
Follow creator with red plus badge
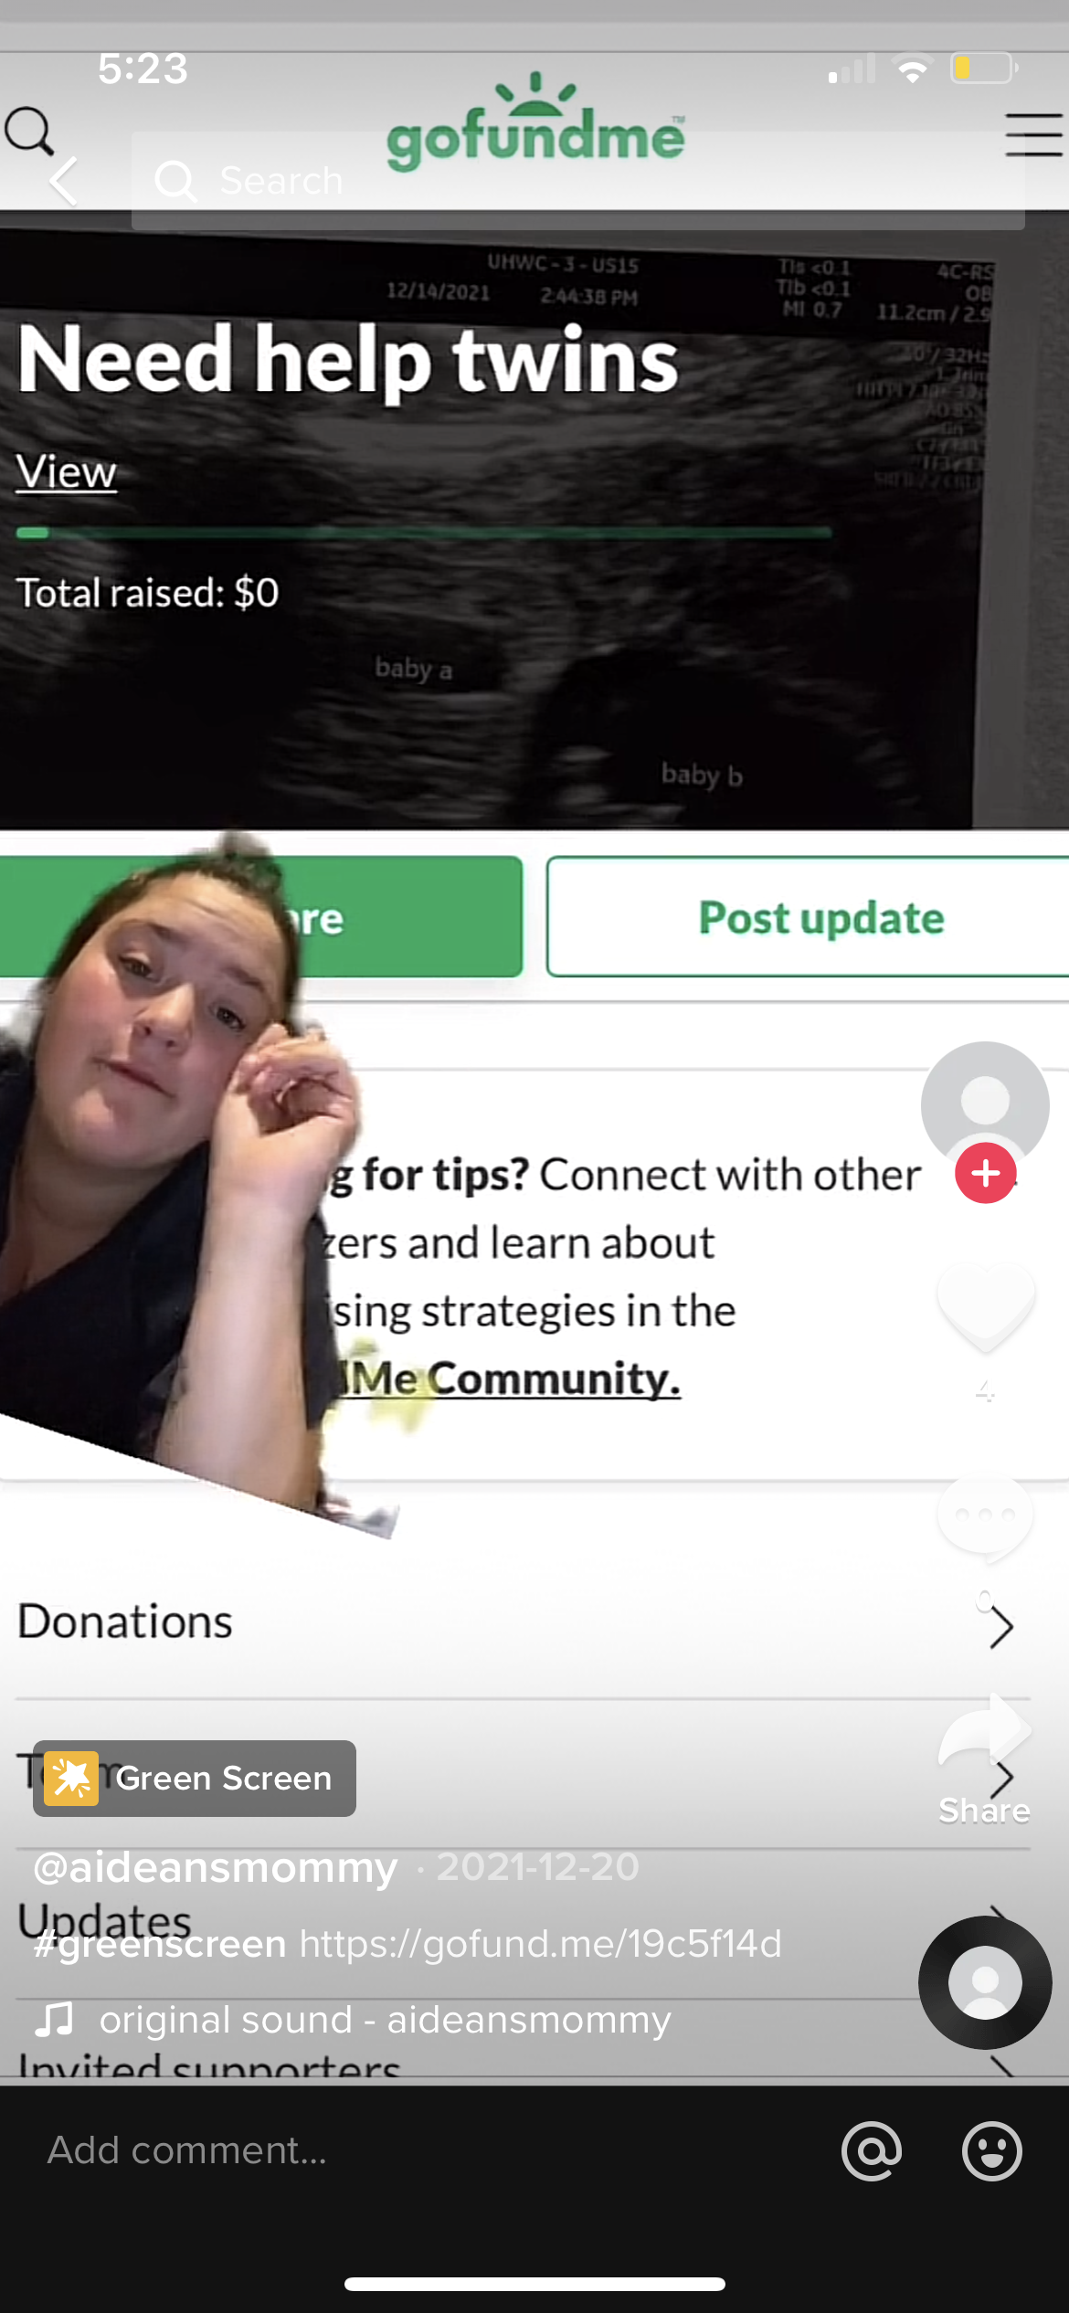coord(985,1173)
